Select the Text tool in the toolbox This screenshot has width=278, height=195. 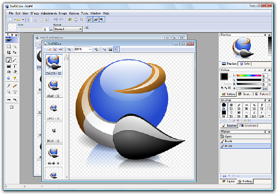point(15,66)
